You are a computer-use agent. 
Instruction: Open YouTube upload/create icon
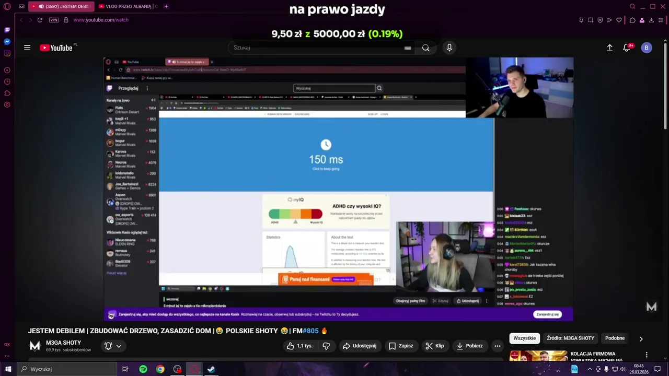[x=609, y=48]
